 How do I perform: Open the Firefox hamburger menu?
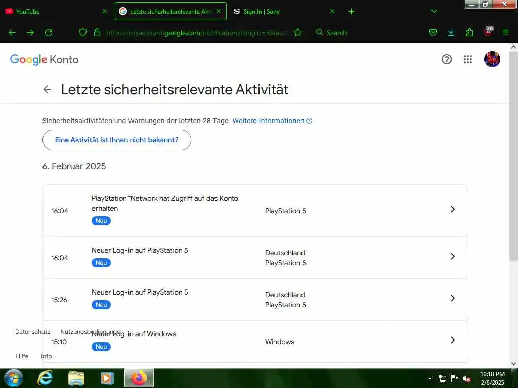click(x=506, y=32)
